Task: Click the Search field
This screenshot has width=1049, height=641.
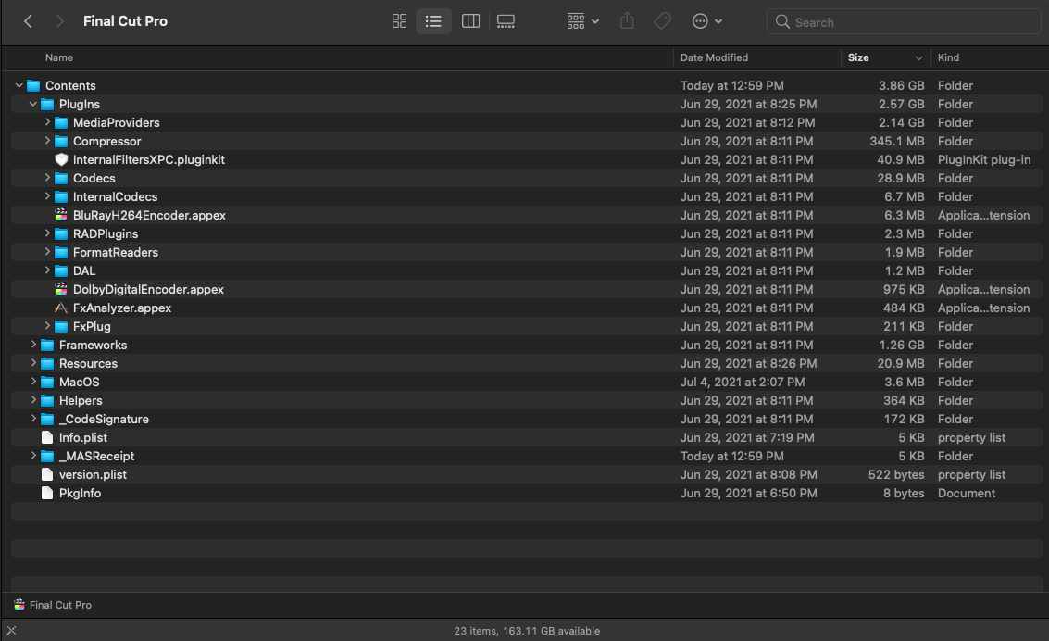Action: tap(903, 22)
